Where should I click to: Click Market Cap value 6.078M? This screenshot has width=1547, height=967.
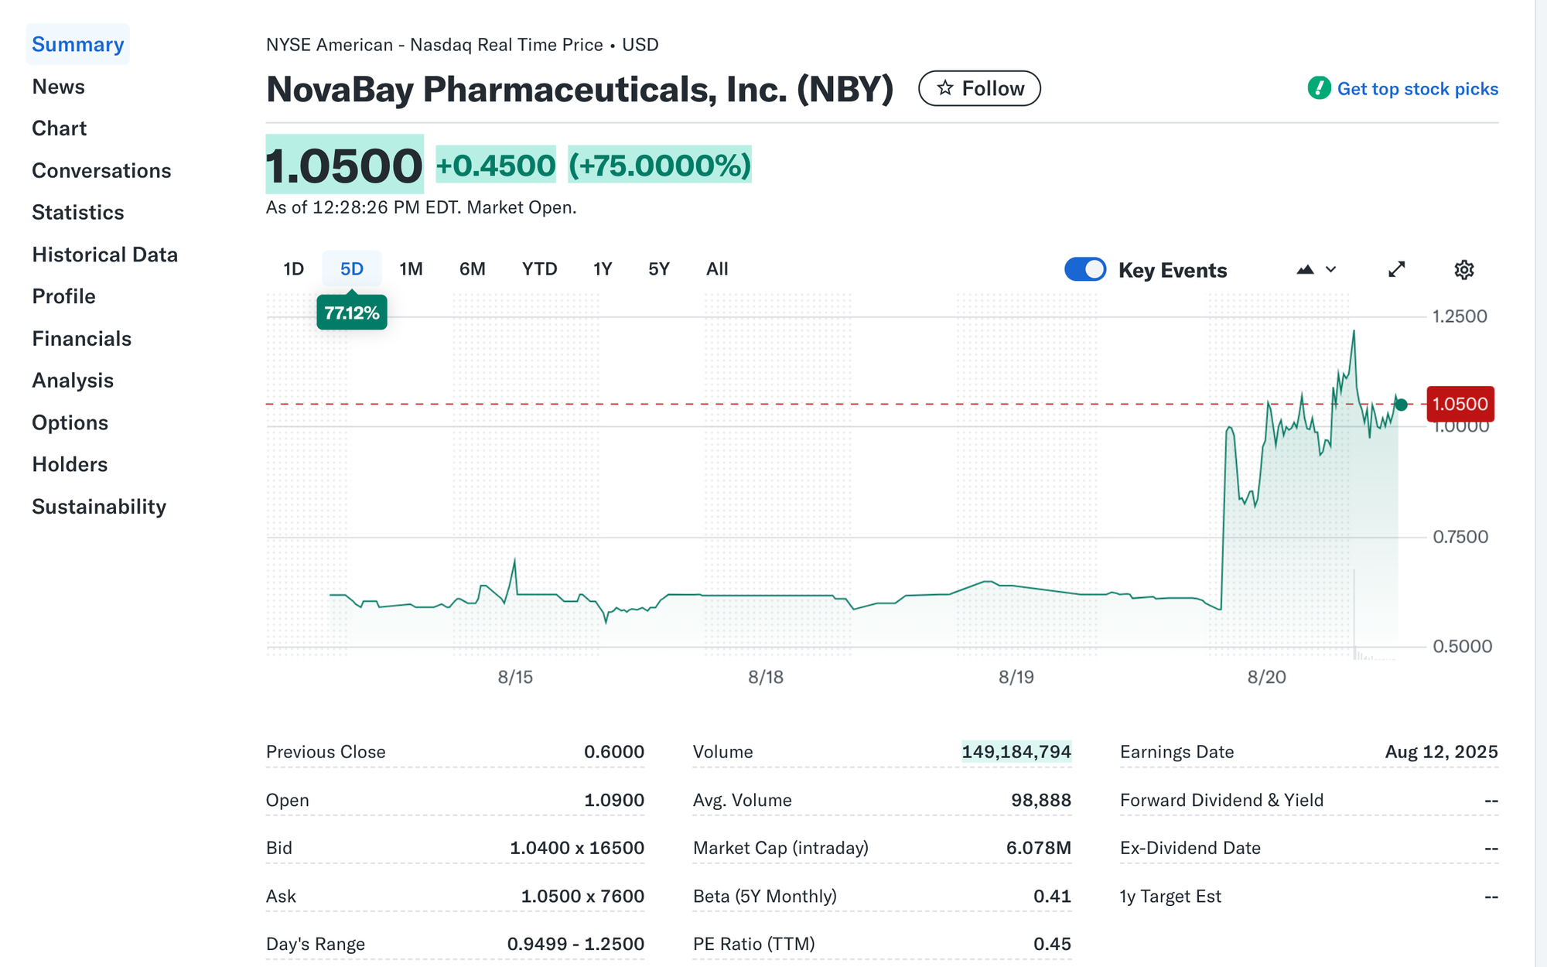tap(1039, 848)
